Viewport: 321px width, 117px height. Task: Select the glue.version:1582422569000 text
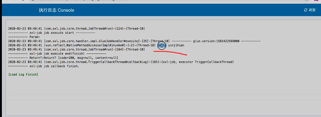(x=216, y=41)
